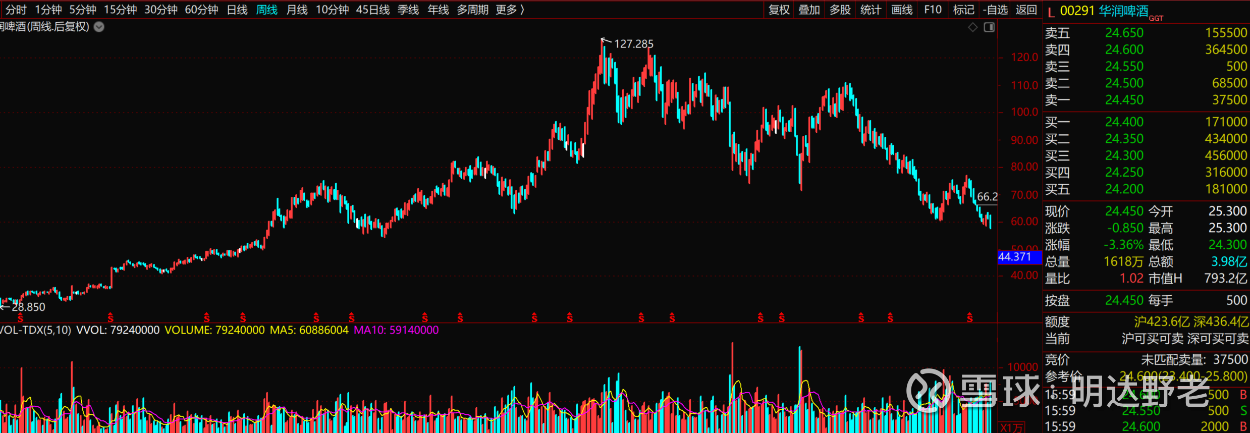Click the 买三 price 24.300

point(1124,155)
